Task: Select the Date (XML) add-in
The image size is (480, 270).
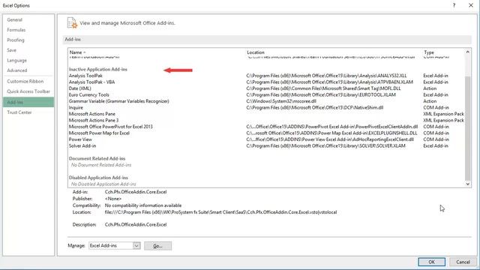Action: (266, 88)
